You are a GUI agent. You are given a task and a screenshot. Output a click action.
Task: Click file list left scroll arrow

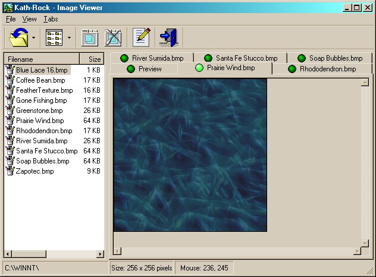[x=8, y=254]
